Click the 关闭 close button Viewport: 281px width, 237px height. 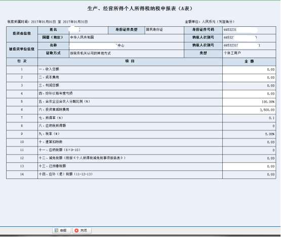tap(82, 230)
